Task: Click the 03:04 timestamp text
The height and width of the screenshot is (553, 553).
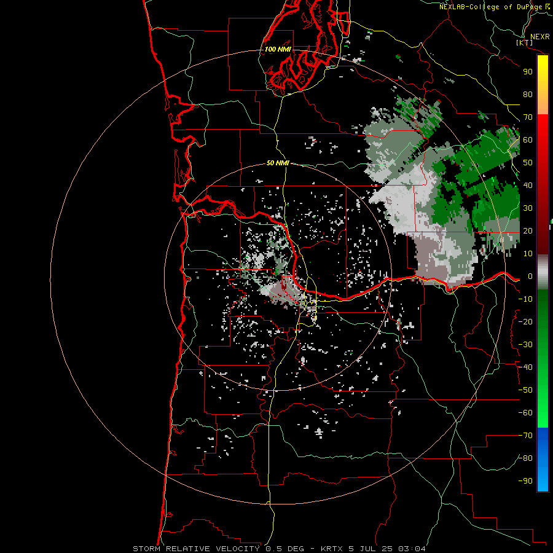Action: click(412, 549)
